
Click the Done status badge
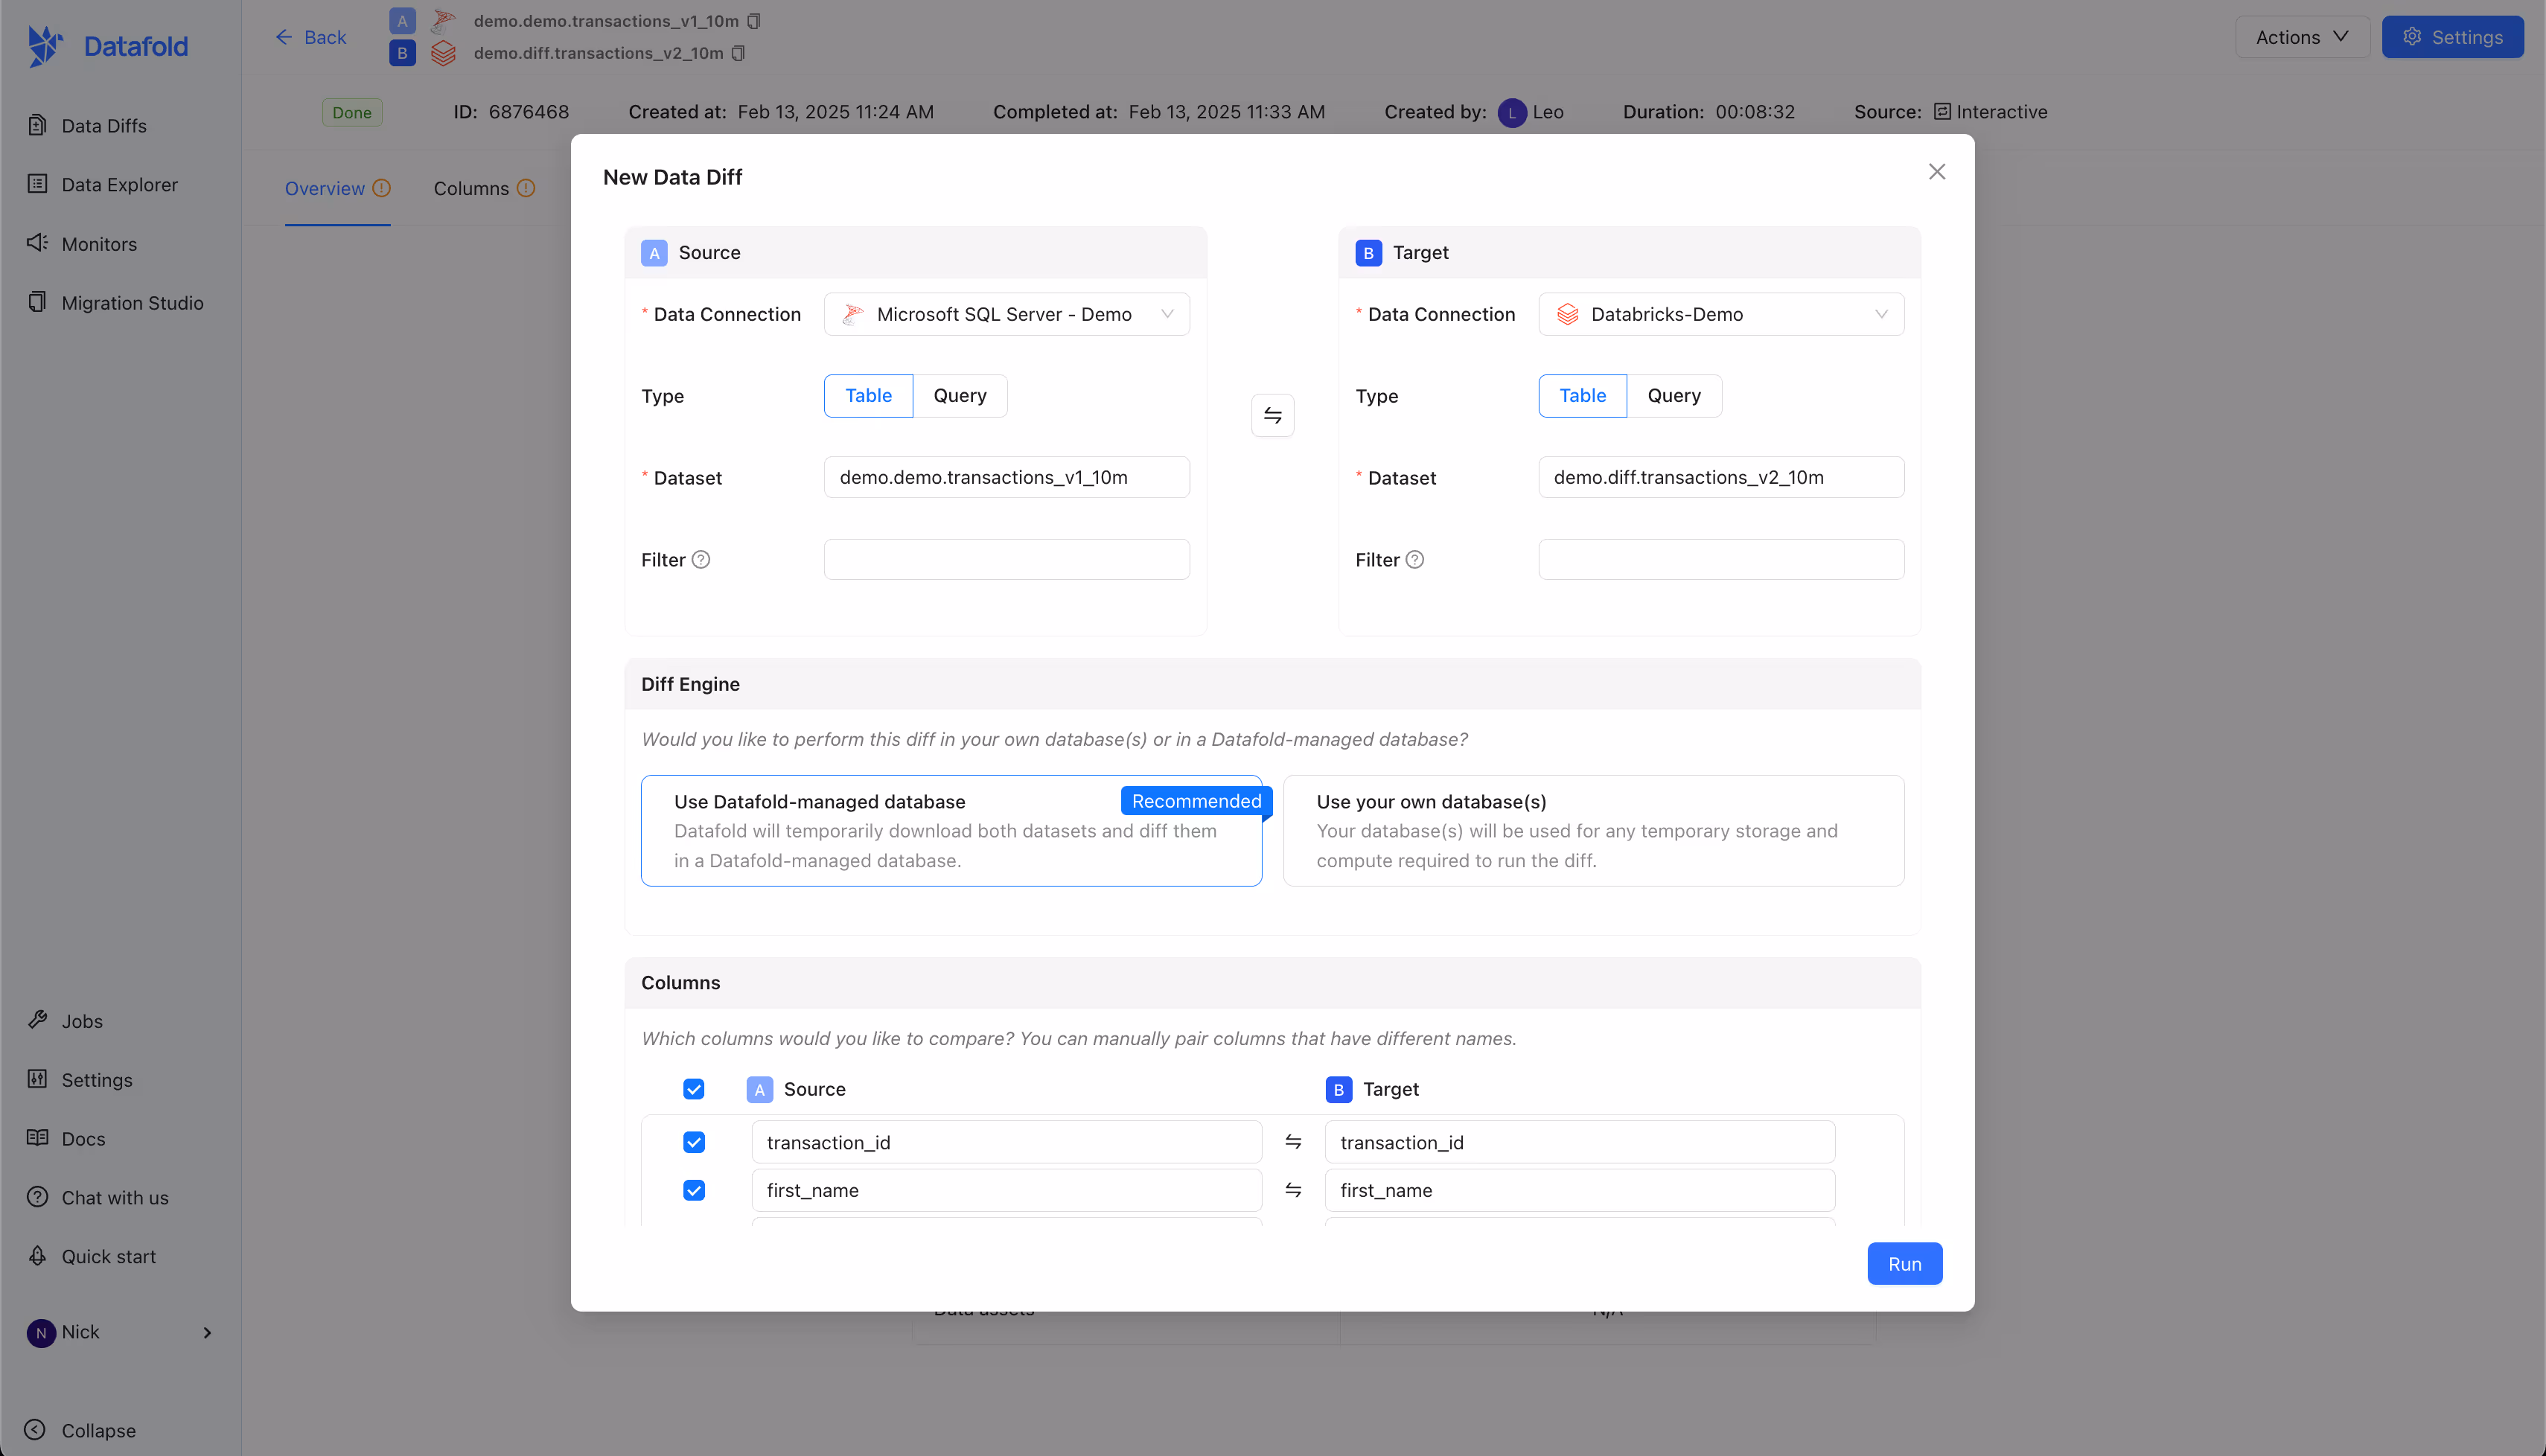pos(352,112)
